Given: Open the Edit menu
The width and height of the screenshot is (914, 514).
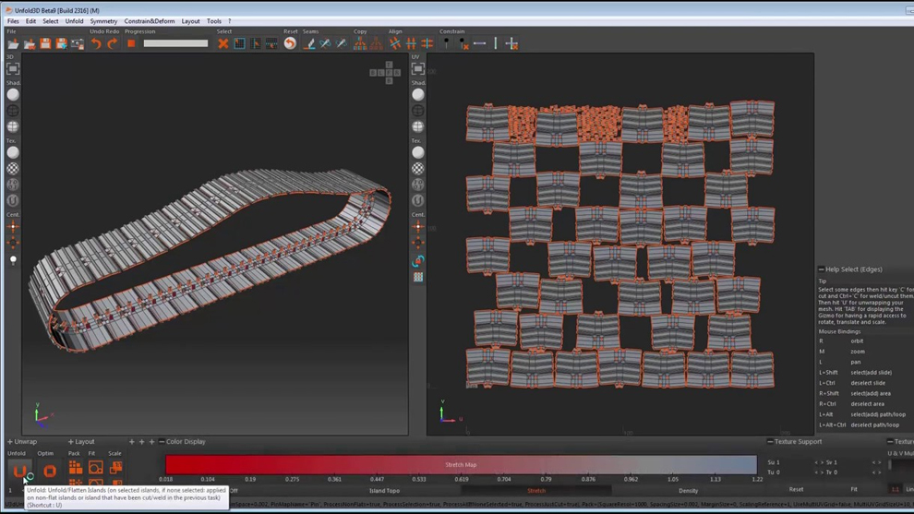Looking at the screenshot, I should [30, 21].
